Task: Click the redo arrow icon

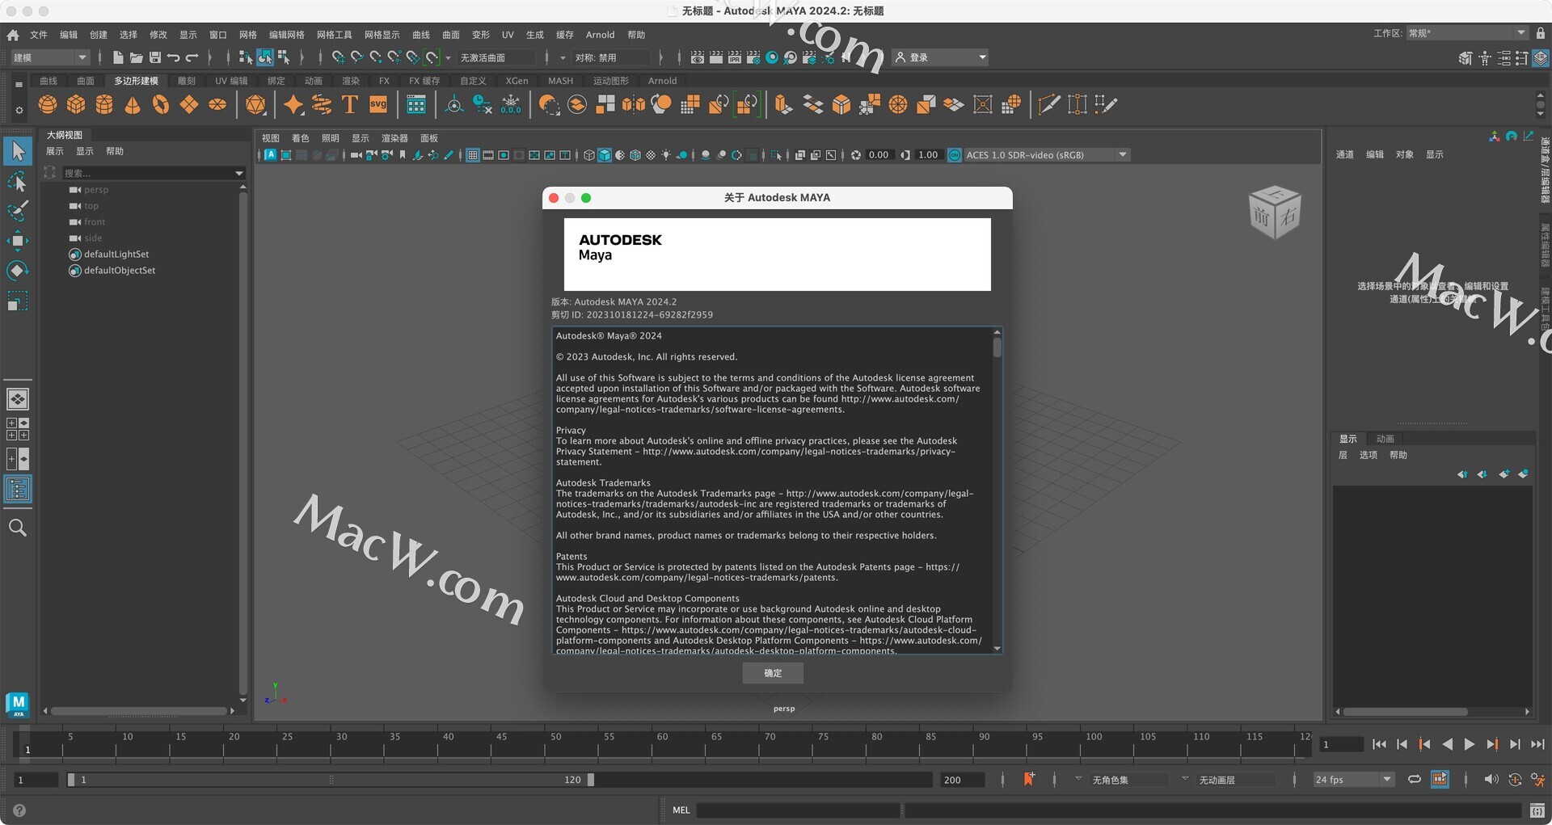Action: [192, 57]
